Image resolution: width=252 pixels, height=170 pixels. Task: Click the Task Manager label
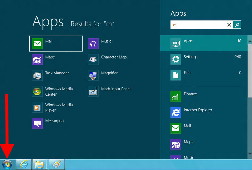click(x=57, y=73)
